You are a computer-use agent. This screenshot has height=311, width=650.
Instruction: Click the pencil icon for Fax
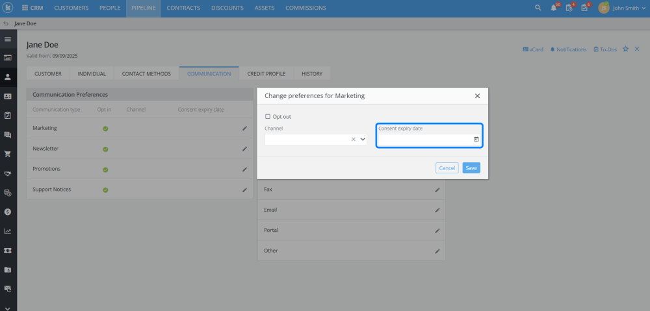pyautogui.click(x=437, y=190)
